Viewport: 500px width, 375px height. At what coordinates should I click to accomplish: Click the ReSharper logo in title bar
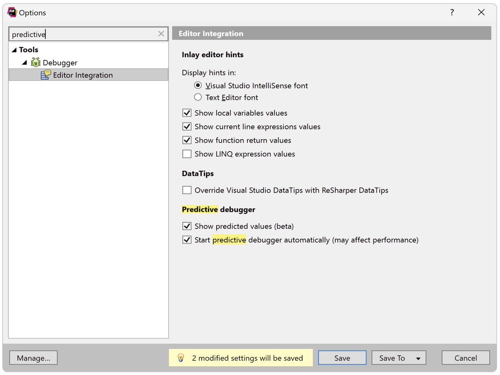click(12, 13)
